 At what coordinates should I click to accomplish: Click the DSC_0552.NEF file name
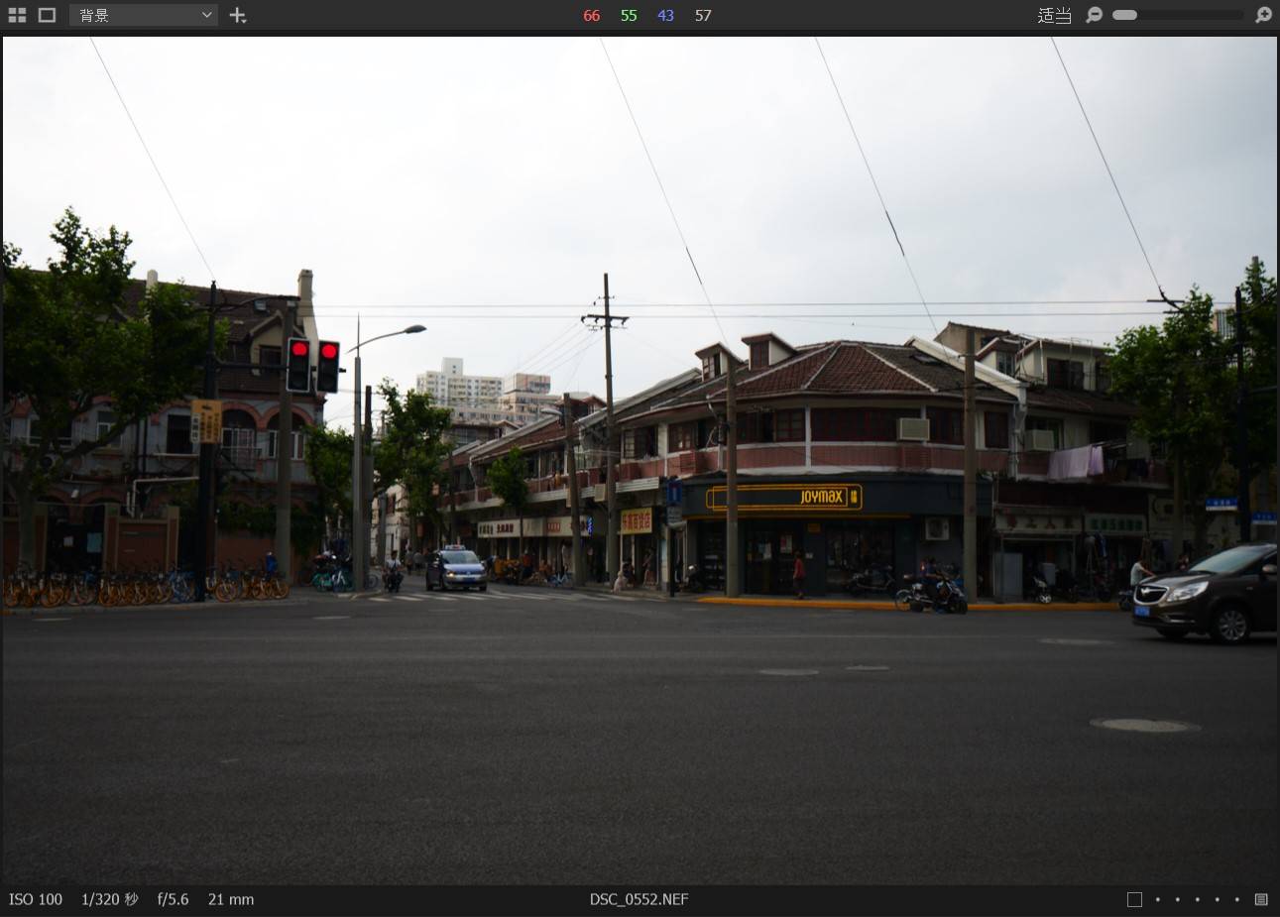pos(639,899)
